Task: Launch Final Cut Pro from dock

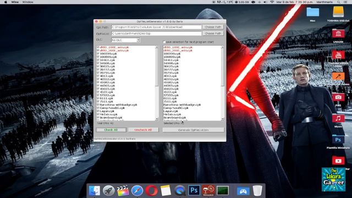Action: [x=123, y=191]
